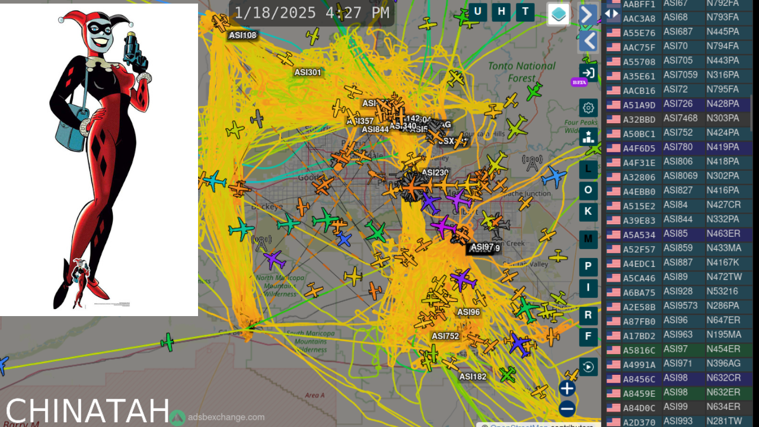This screenshot has width=759, height=427.
Task: Click registration N4167K in the table
Action: click(723, 262)
